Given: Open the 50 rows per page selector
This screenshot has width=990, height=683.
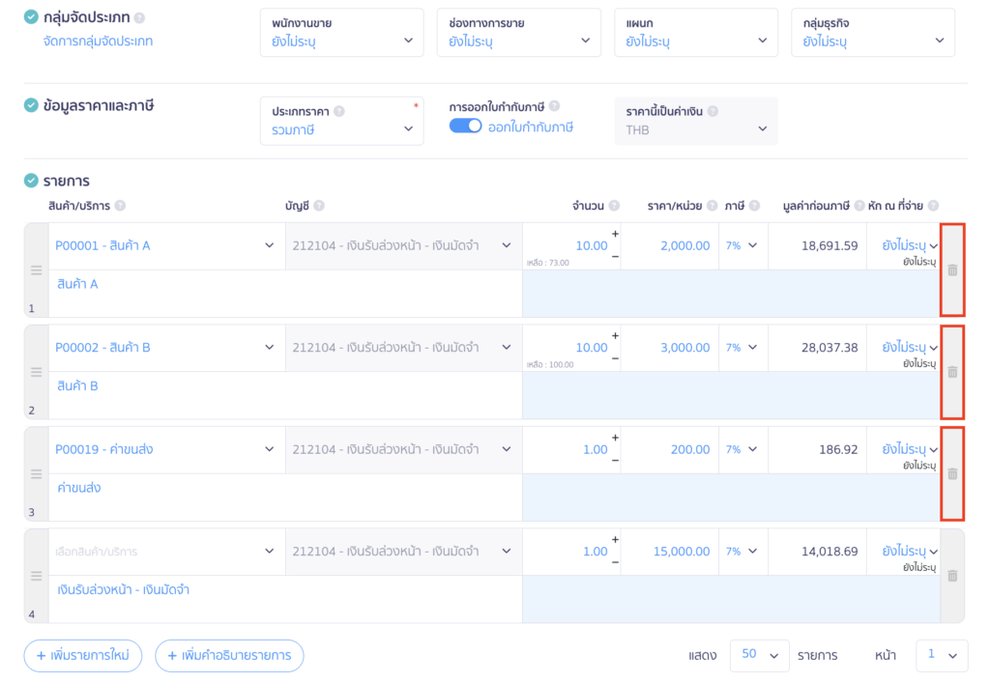Looking at the screenshot, I should point(759,655).
